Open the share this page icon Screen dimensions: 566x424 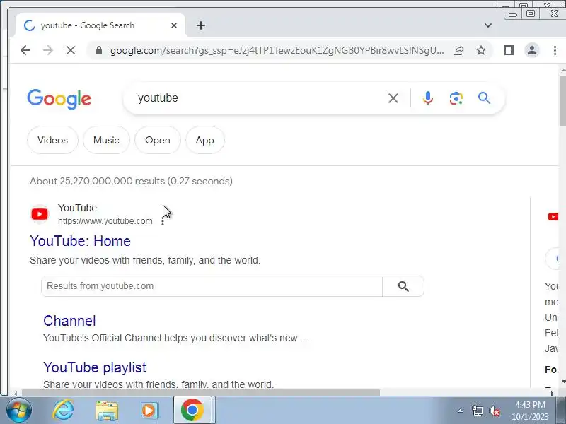click(x=458, y=50)
